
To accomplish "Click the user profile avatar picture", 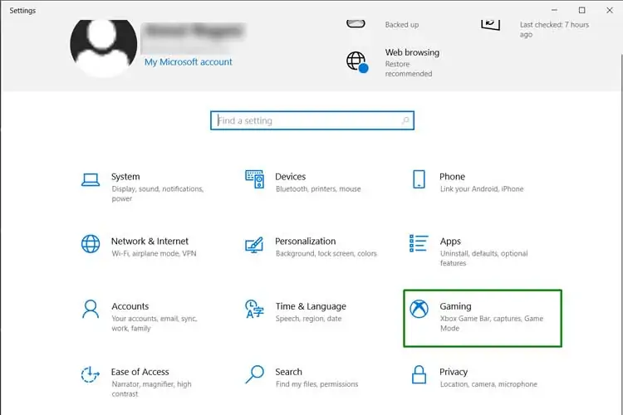I will click(x=104, y=46).
